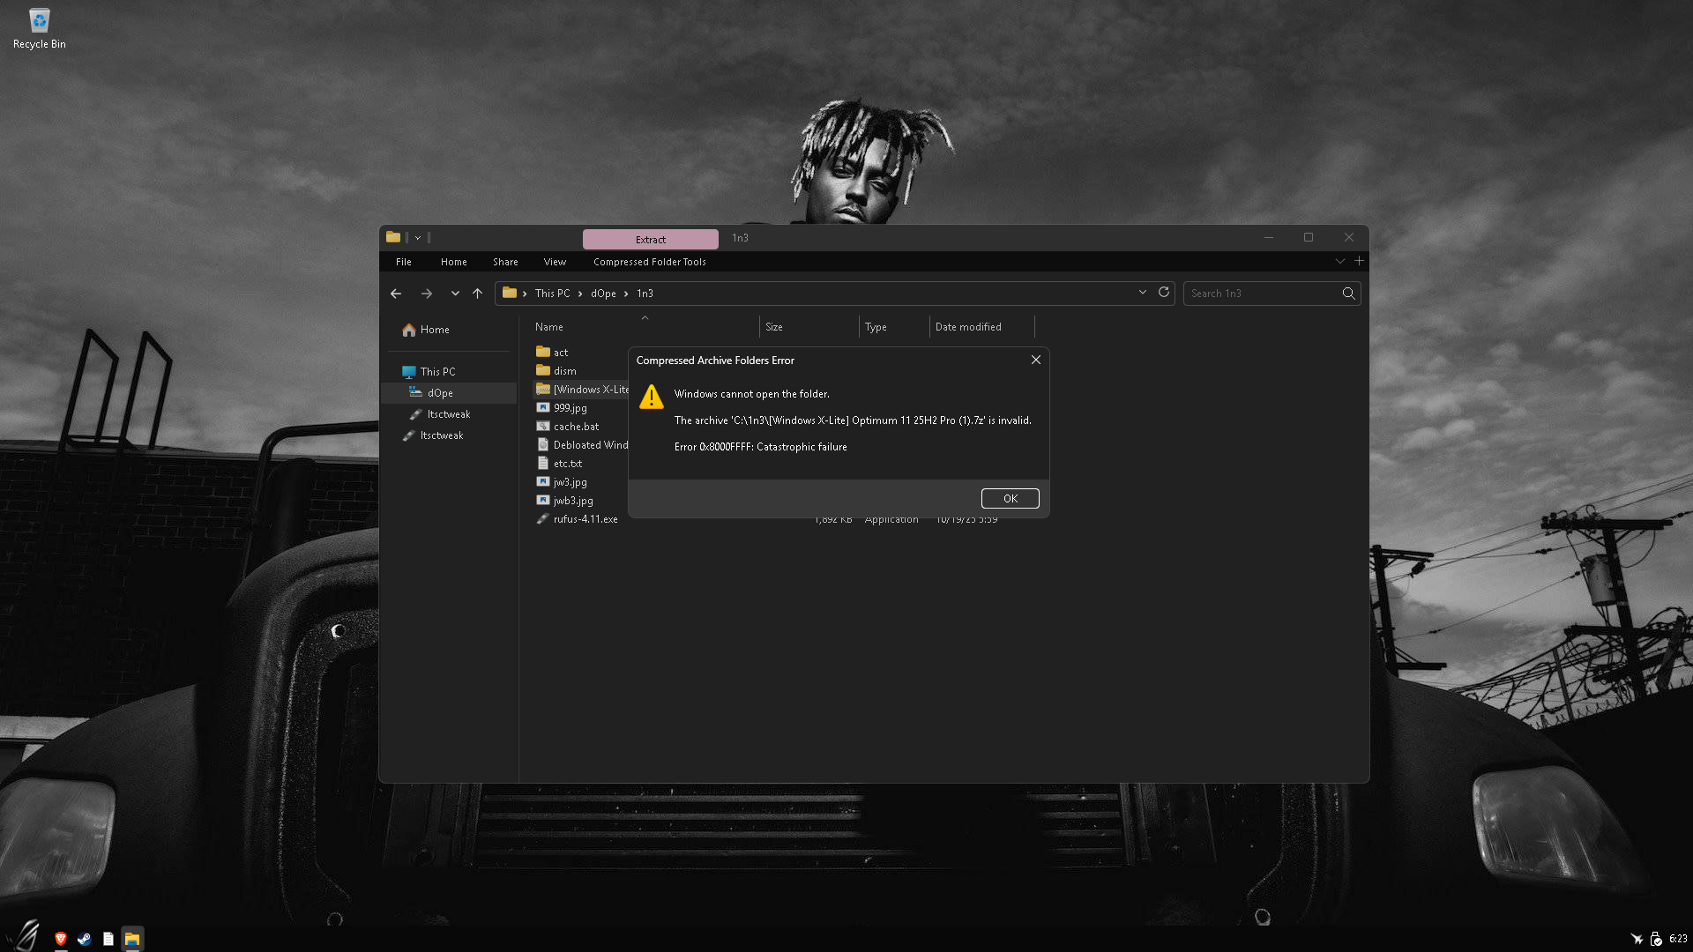The height and width of the screenshot is (952, 1693).
Task: Refresh the 1n3 folder view
Action: click(x=1164, y=293)
